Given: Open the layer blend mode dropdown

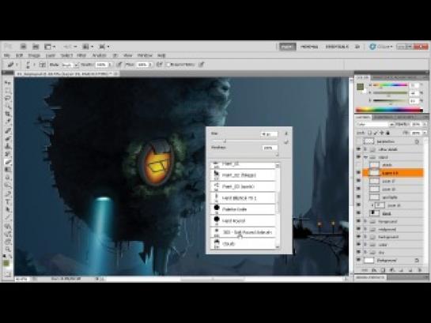Looking at the screenshot, I should 375,124.
